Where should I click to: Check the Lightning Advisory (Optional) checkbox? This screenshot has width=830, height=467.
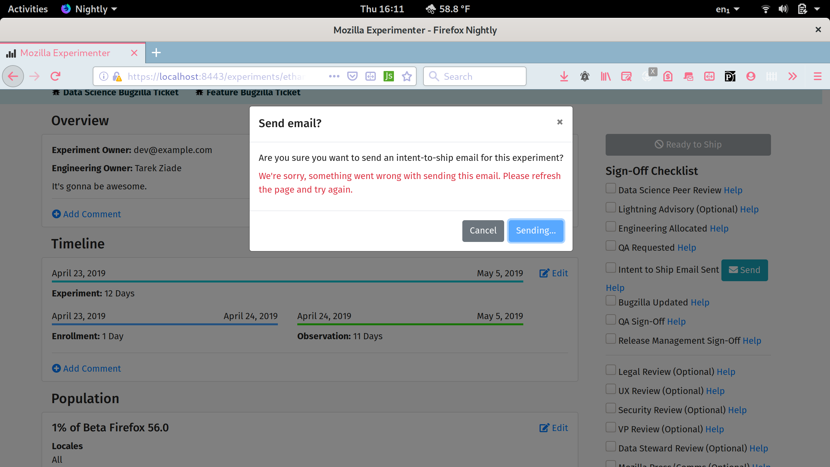click(611, 208)
